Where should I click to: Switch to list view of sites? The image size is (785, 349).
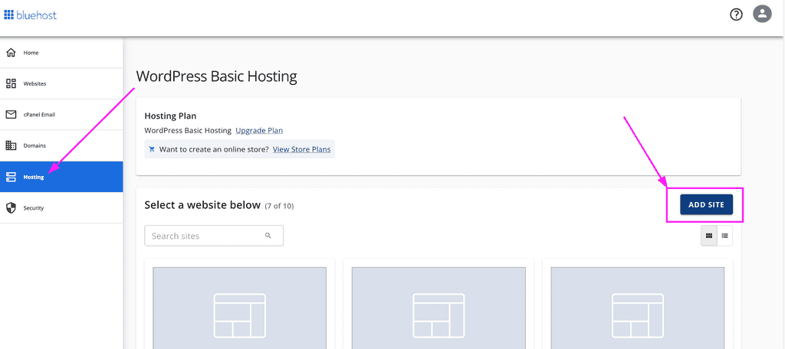tap(725, 236)
